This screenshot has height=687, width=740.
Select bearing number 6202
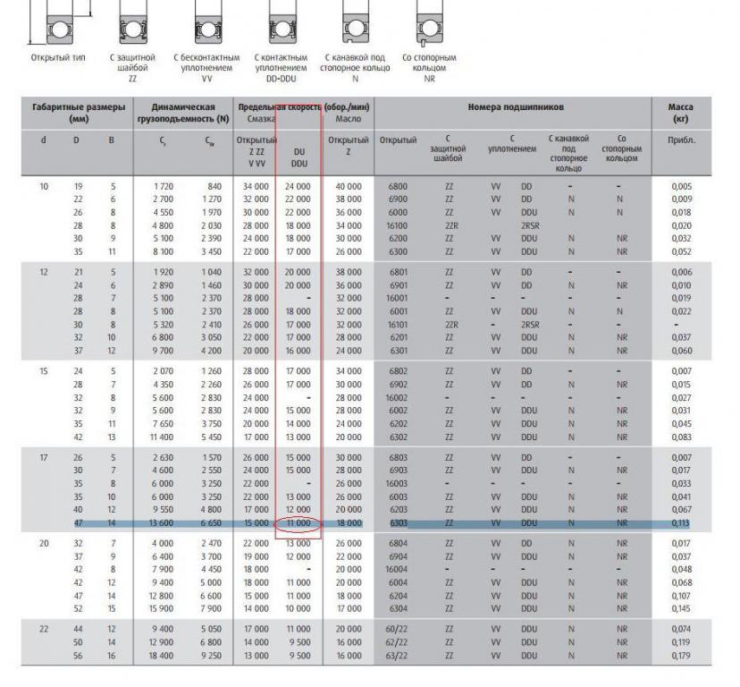tap(398, 424)
